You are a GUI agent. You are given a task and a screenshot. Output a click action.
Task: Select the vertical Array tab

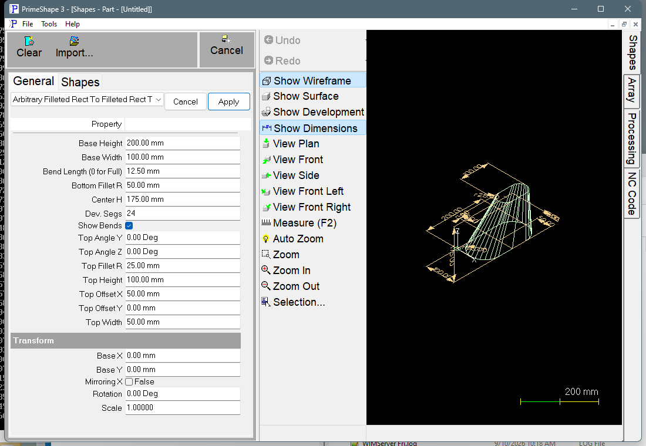[631, 91]
